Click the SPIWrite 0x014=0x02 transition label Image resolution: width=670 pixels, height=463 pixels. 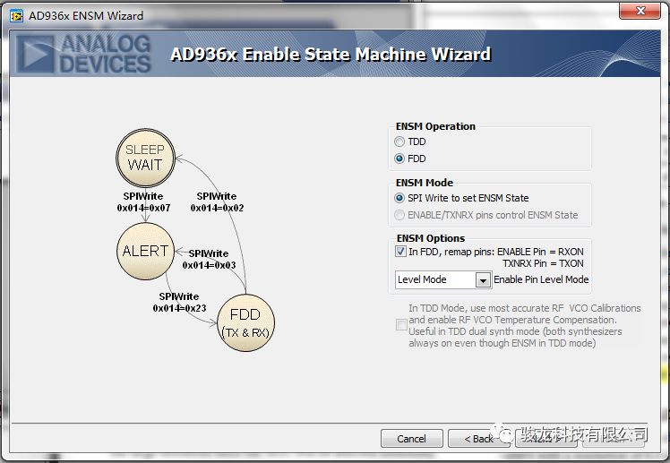[x=217, y=201]
